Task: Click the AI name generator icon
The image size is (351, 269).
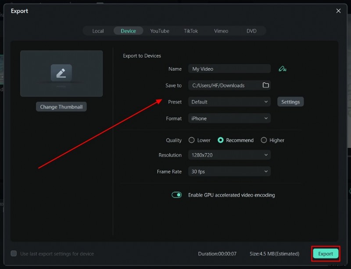Action: pyautogui.click(x=282, y=68)
